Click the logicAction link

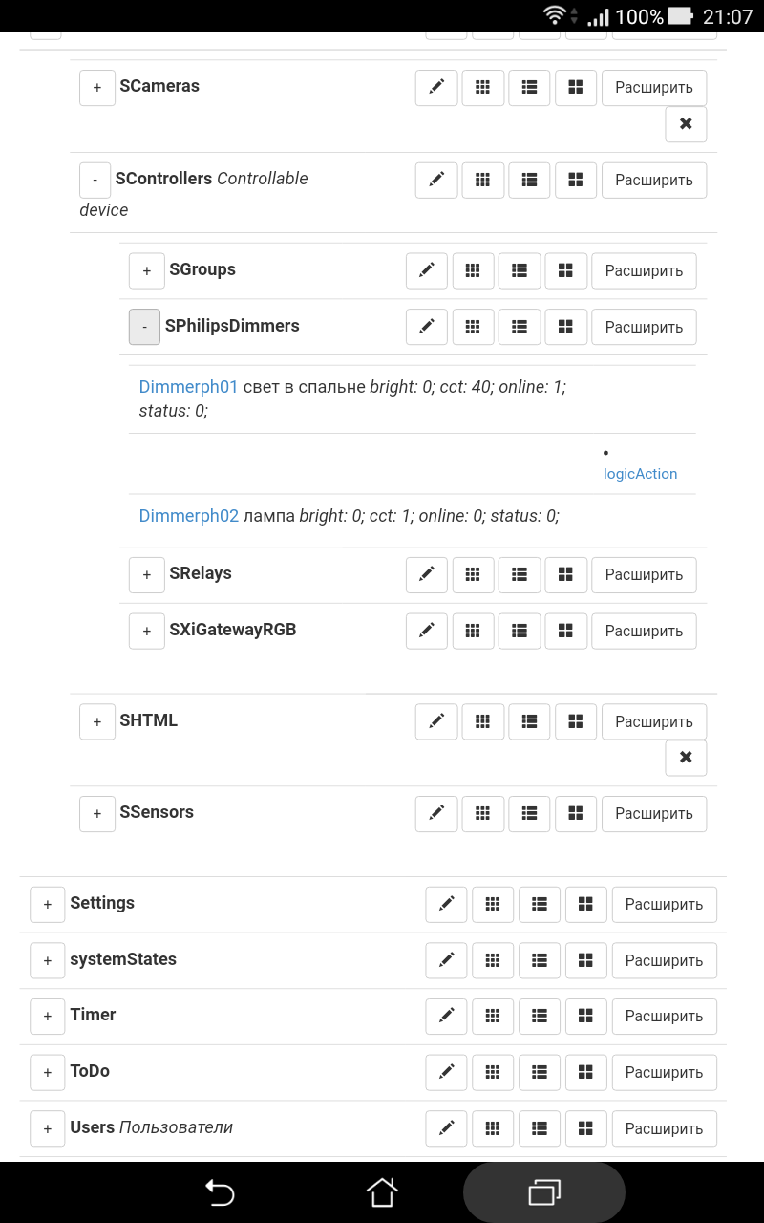coord(640,474)
